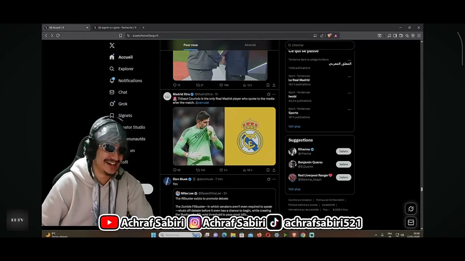Like the Madrid Xtra post (2 k)
This screenshot has height=261, width=465.
[x=223, y=170]
